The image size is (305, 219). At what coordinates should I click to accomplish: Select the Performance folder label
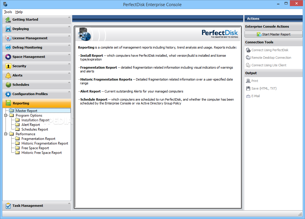tap(26, 134)
